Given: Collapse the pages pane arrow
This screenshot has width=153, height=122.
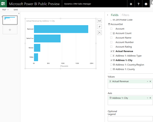Looking at the screenshot, I should pos(19,13).
